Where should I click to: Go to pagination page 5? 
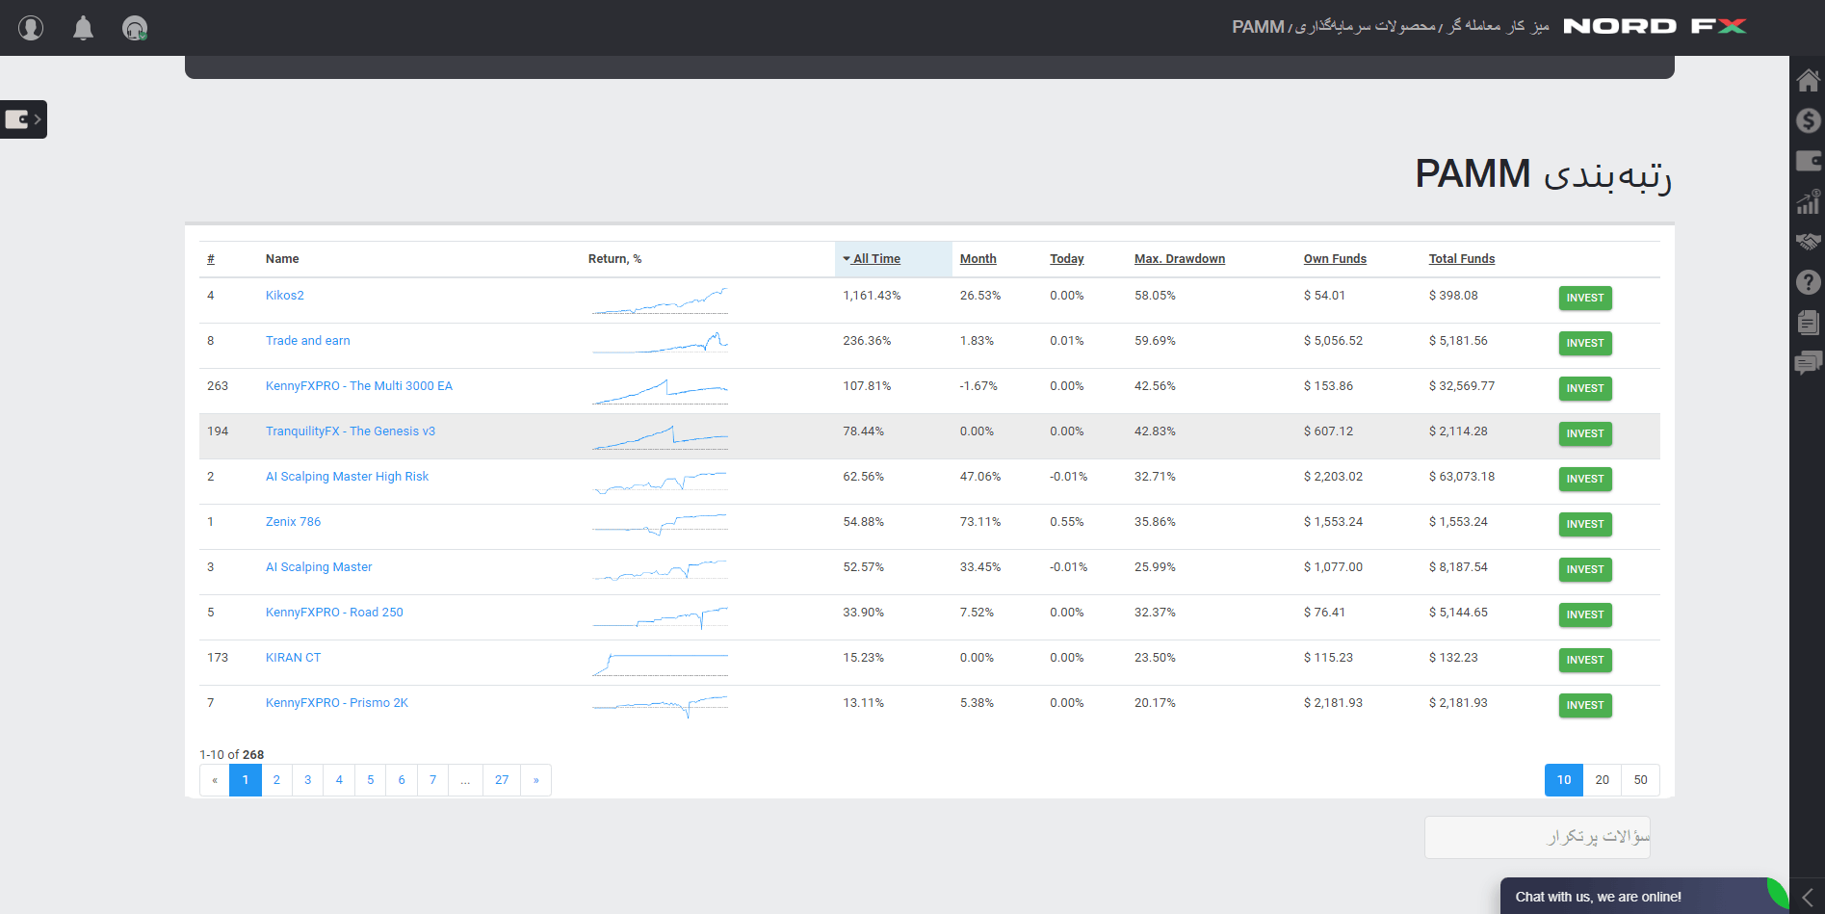[x=371, y=780]
